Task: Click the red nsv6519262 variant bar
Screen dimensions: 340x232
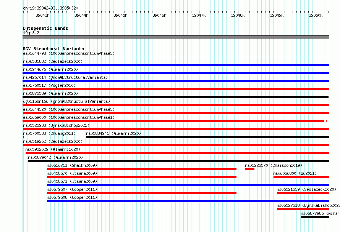Action: pyautogui.click(x=176, y=145)
